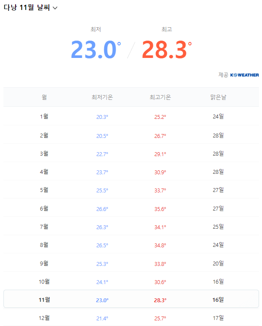Click the 최저 label above 23.0°
The width and height of the screenshot is (262, 326).
click(x=96, y=29)
